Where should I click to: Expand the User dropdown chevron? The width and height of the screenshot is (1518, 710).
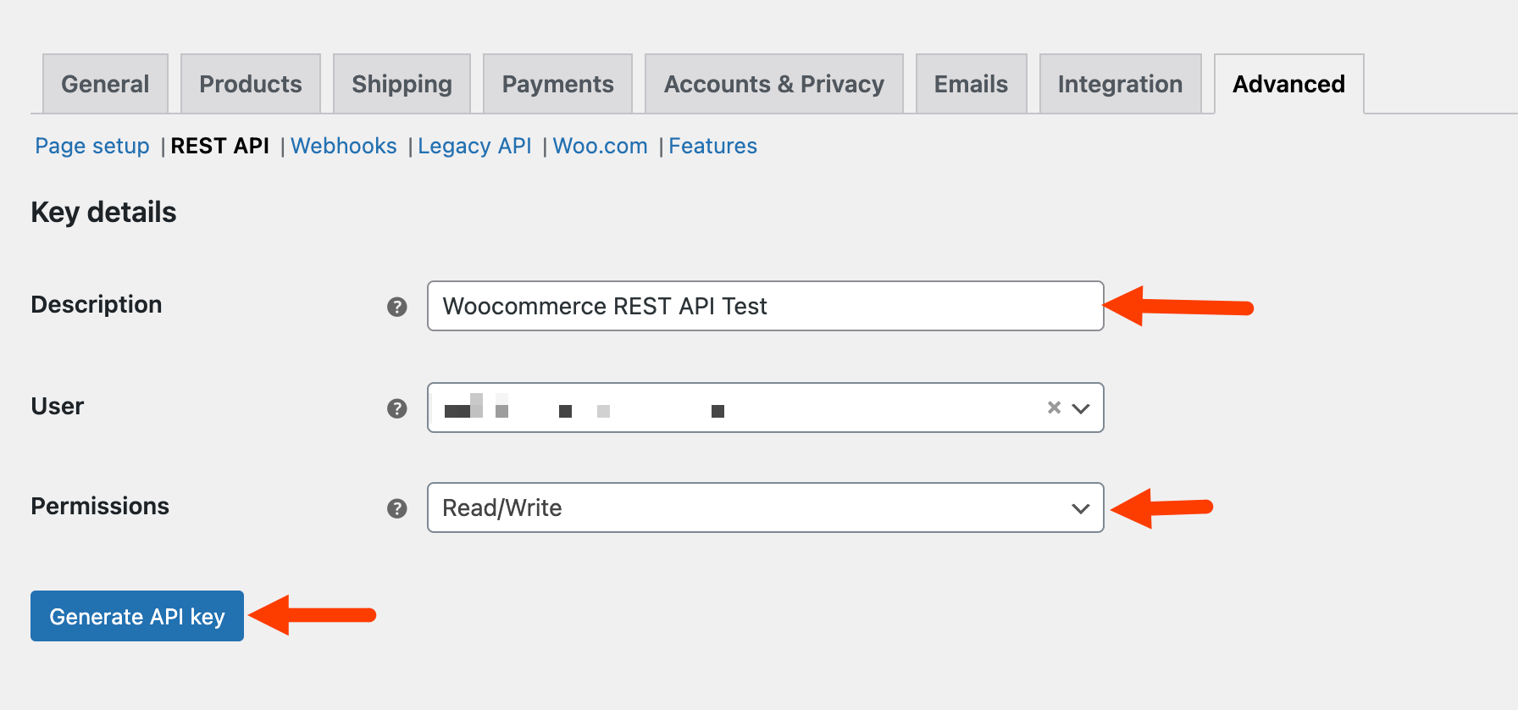point(1080,408)
